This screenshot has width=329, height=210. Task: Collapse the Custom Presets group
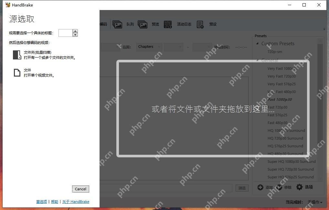pos(257,43)
